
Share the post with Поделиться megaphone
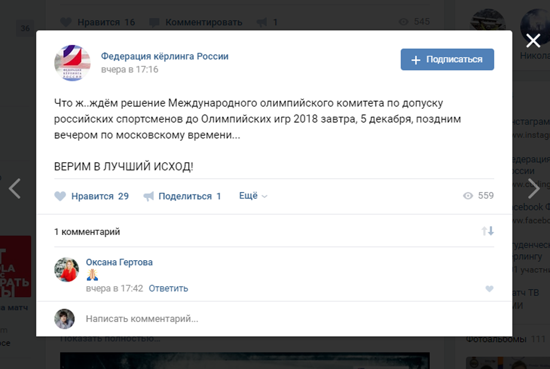pos(182,196)
